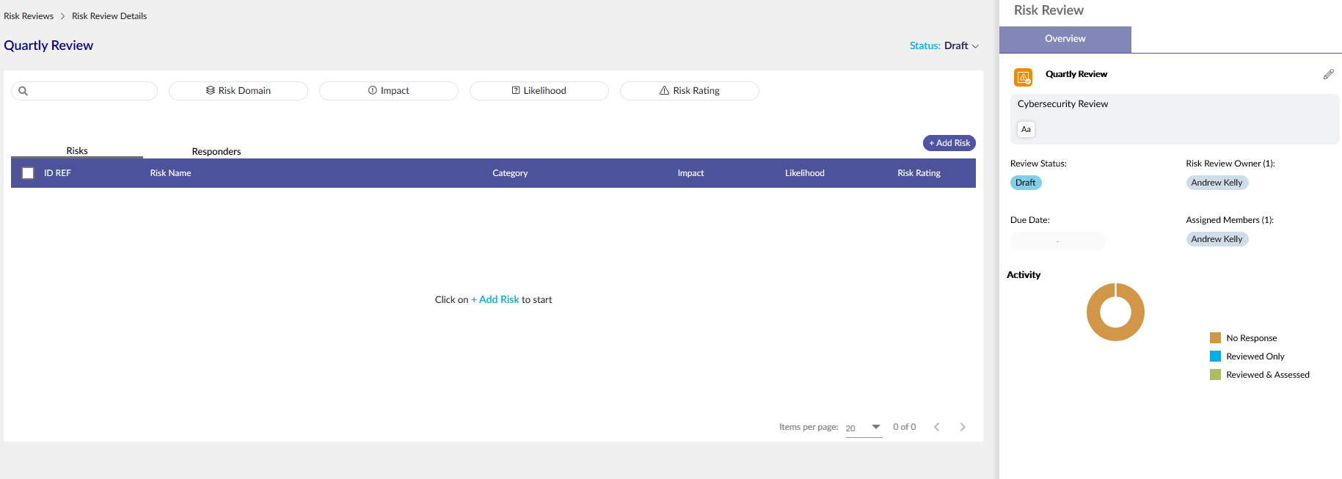Image resolution: width=1342 pixels, height=479 pixels.
Task: Click the pencil edit icon
Action: coord(1328,74)
